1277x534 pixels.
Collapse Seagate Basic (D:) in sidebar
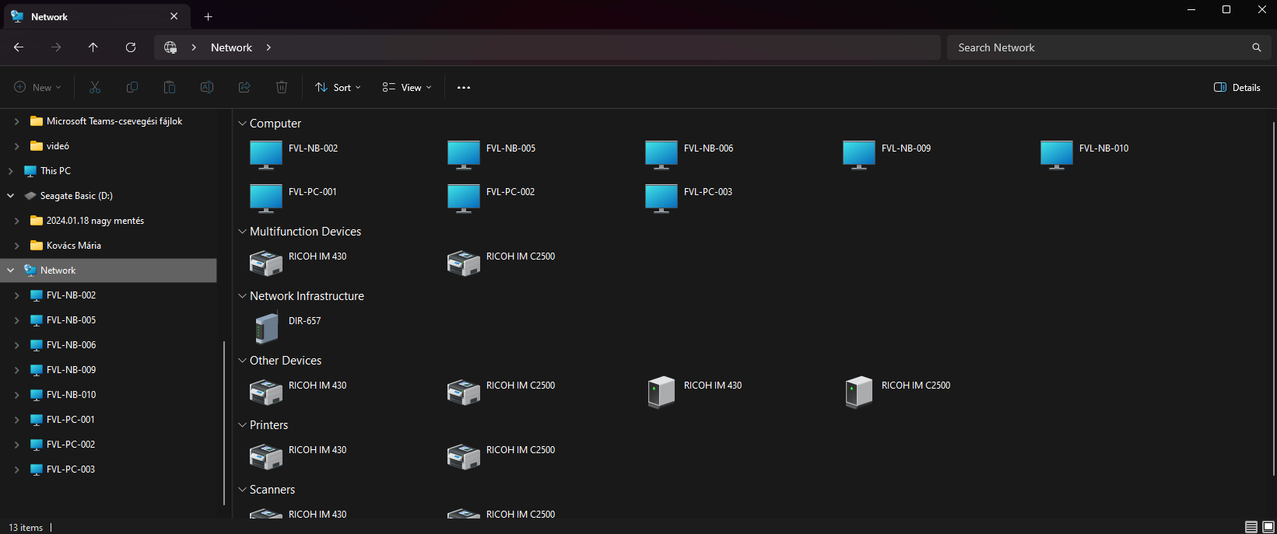click(11, 196)
